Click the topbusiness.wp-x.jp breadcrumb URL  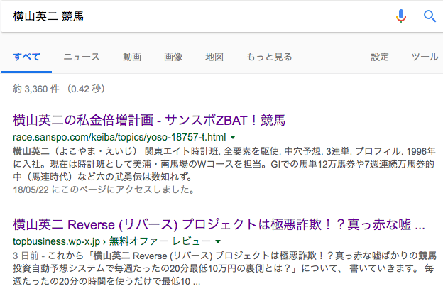click(111, 241)
